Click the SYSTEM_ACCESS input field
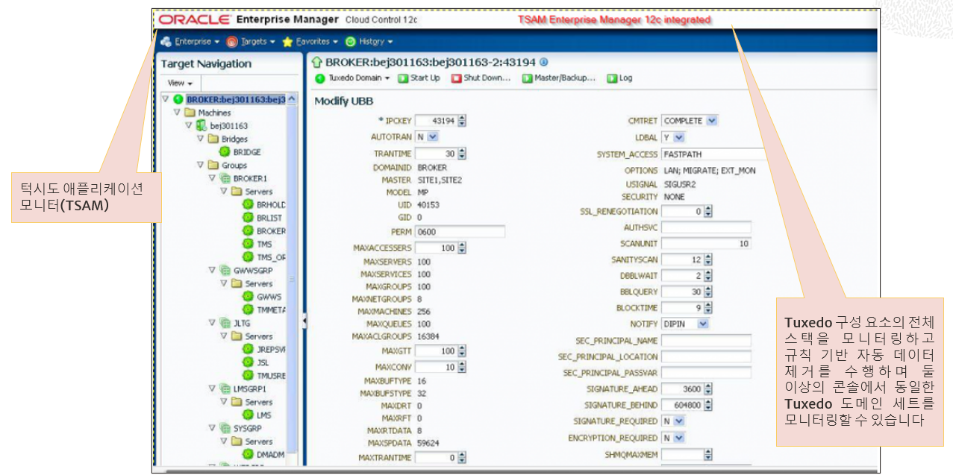Viewport: 953px width, 475px height. (x=713, y=154)
